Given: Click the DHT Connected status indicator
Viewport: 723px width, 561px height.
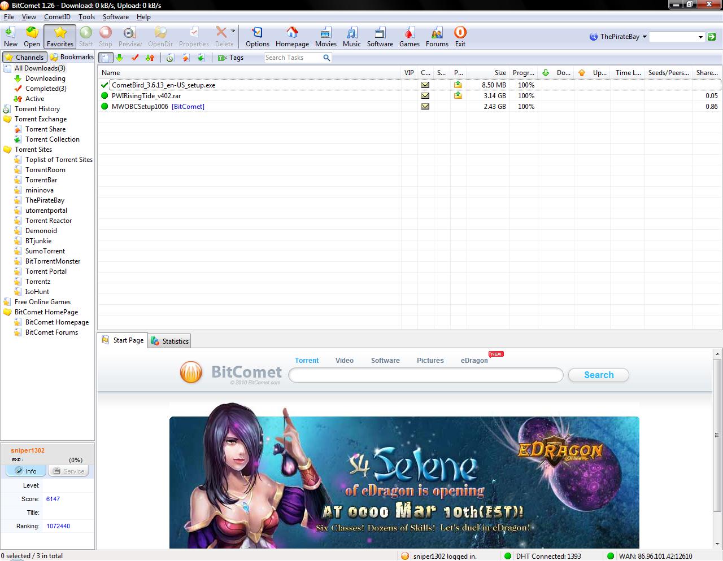Looking at the screenshot, I should [x=543, y=556].
